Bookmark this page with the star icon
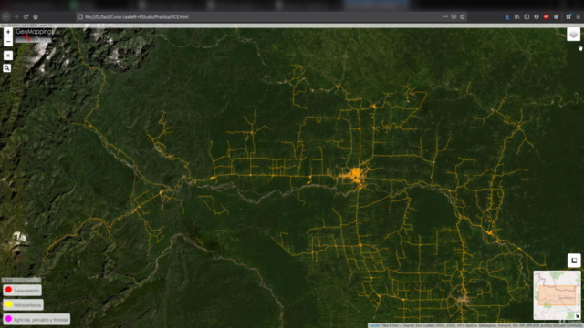This screenshot has height=328, width=584. [x=463, y=16]
